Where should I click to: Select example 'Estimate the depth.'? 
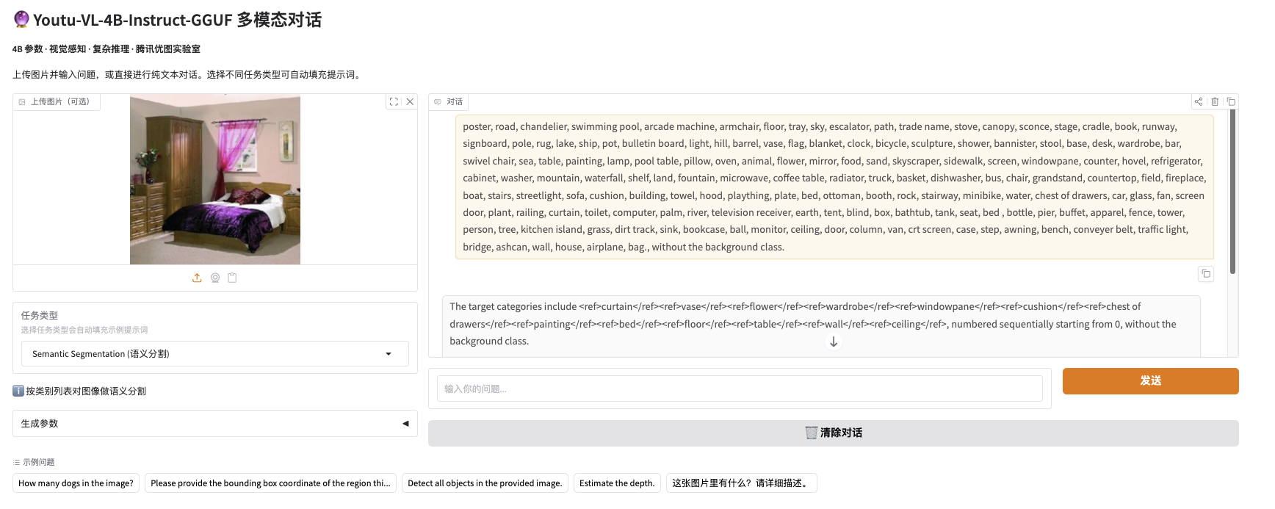coord(617,483)
